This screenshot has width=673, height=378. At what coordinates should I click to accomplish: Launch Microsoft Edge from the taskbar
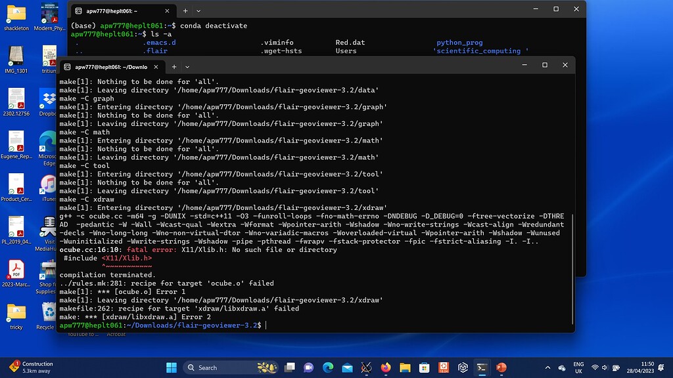[327, 367]
